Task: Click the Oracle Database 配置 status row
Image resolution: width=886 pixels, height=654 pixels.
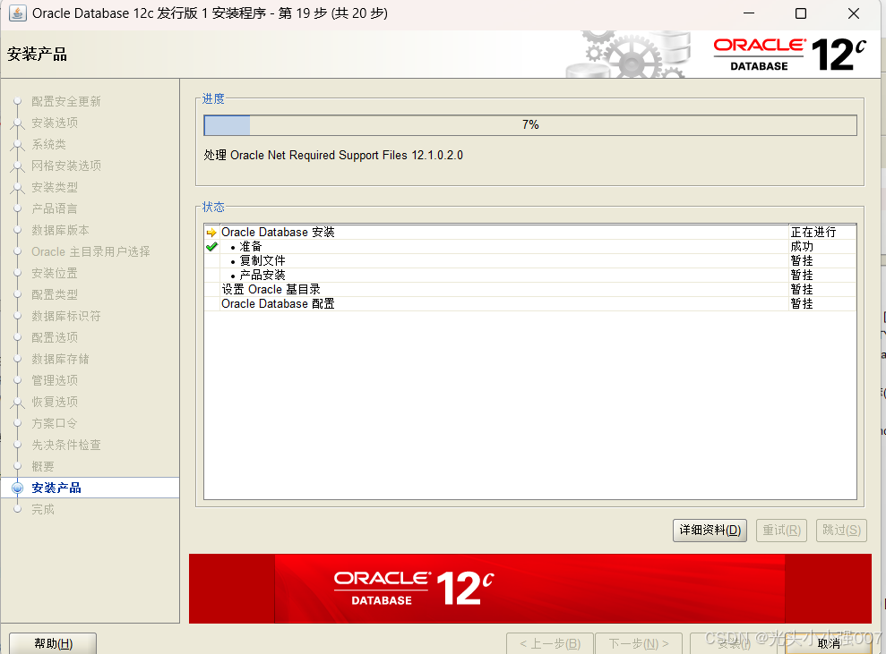Action: click(530, 303)
